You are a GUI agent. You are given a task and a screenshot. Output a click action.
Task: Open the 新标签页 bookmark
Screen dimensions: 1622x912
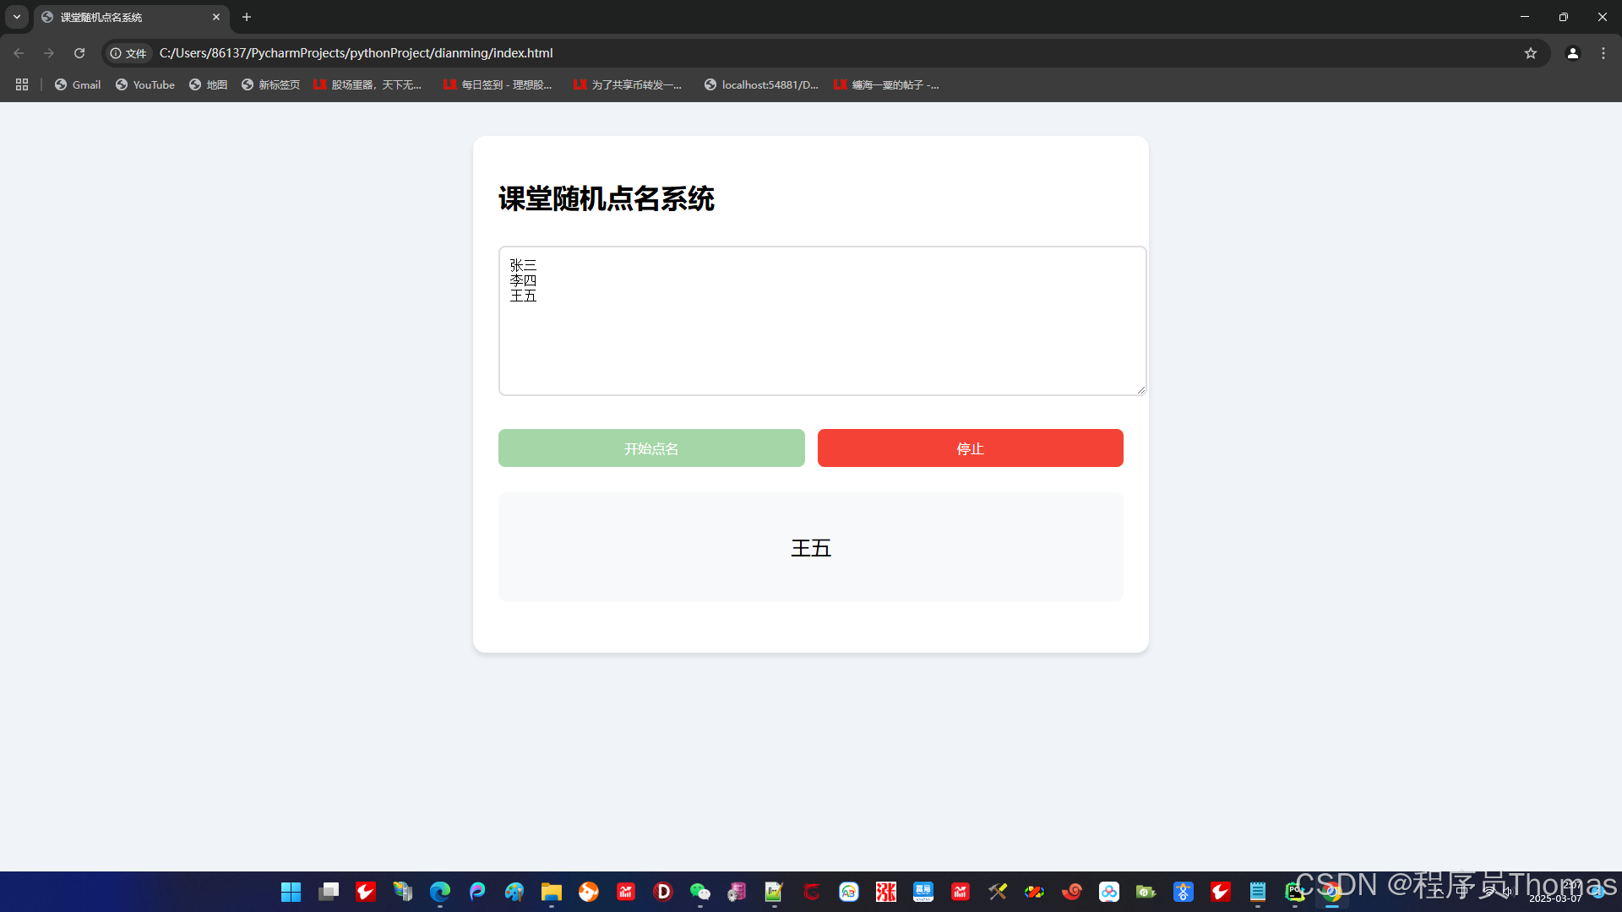coord(270,84)
